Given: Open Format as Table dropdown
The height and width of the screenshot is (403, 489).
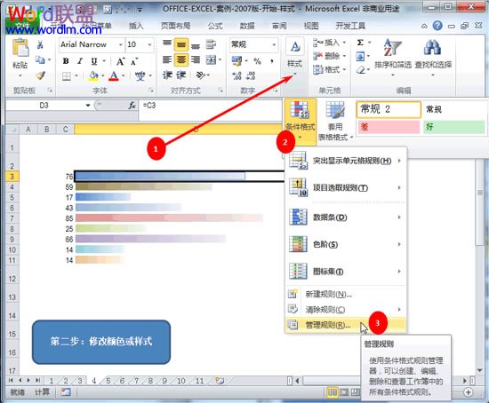Looking at the screenshot, I should click(335, 121).
